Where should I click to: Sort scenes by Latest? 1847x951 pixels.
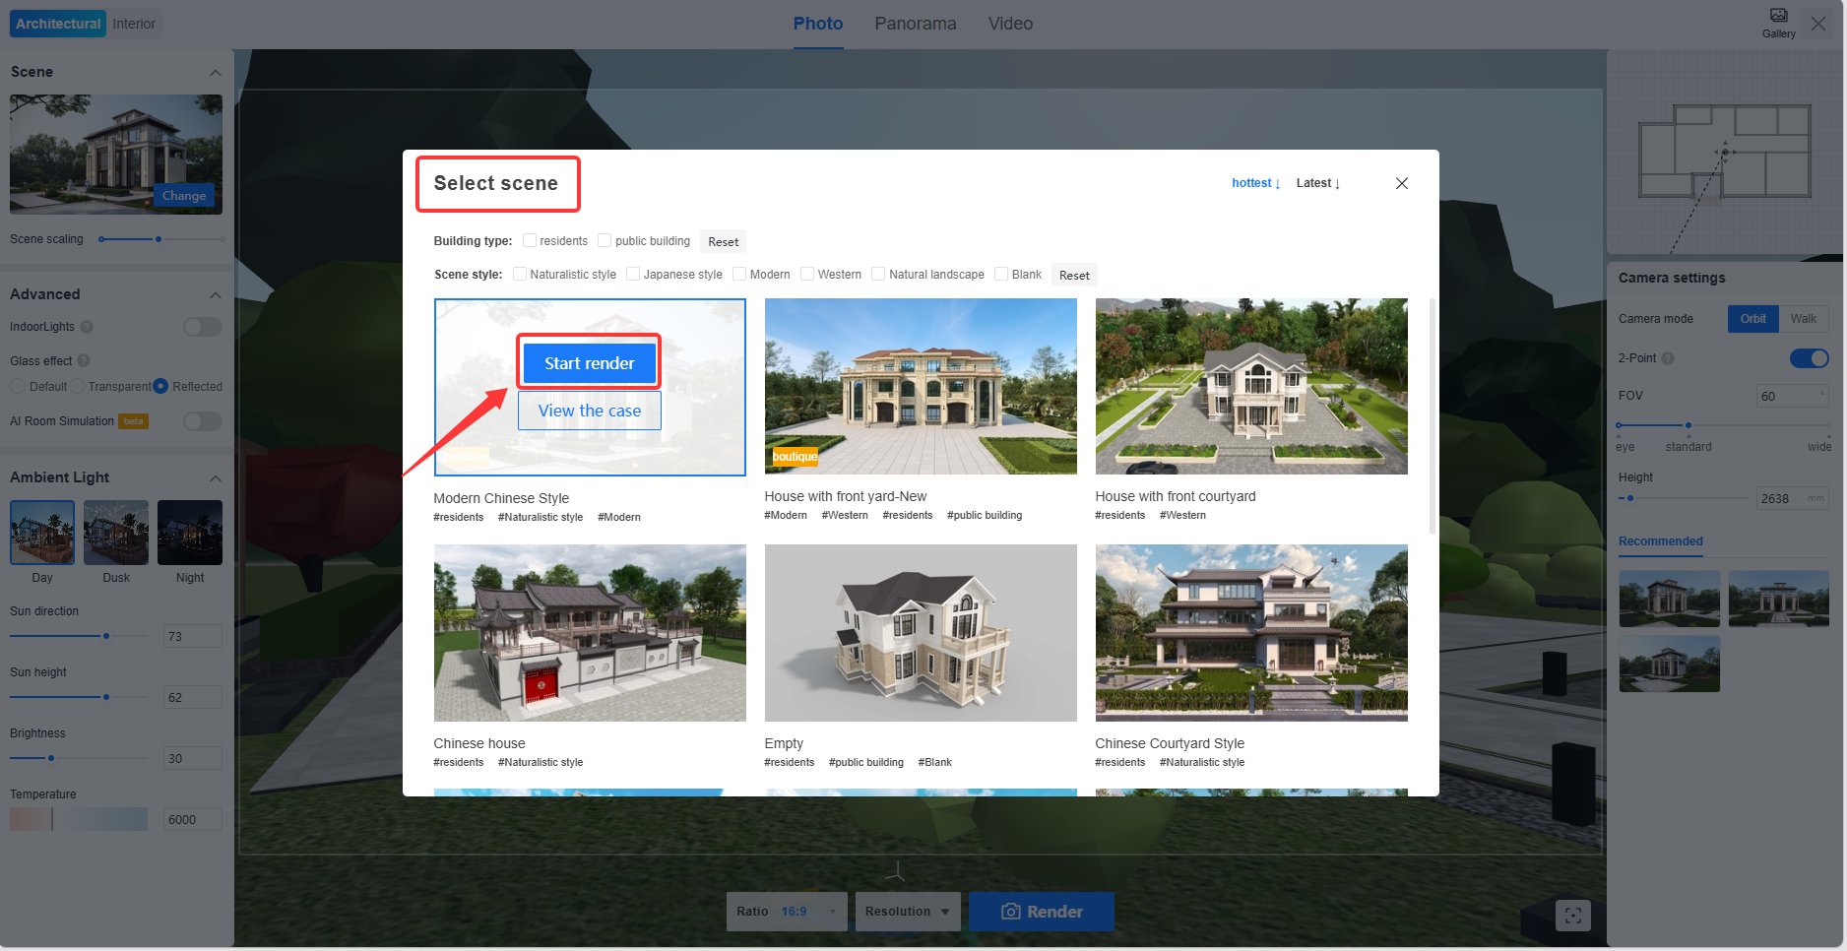point(1318,183)
